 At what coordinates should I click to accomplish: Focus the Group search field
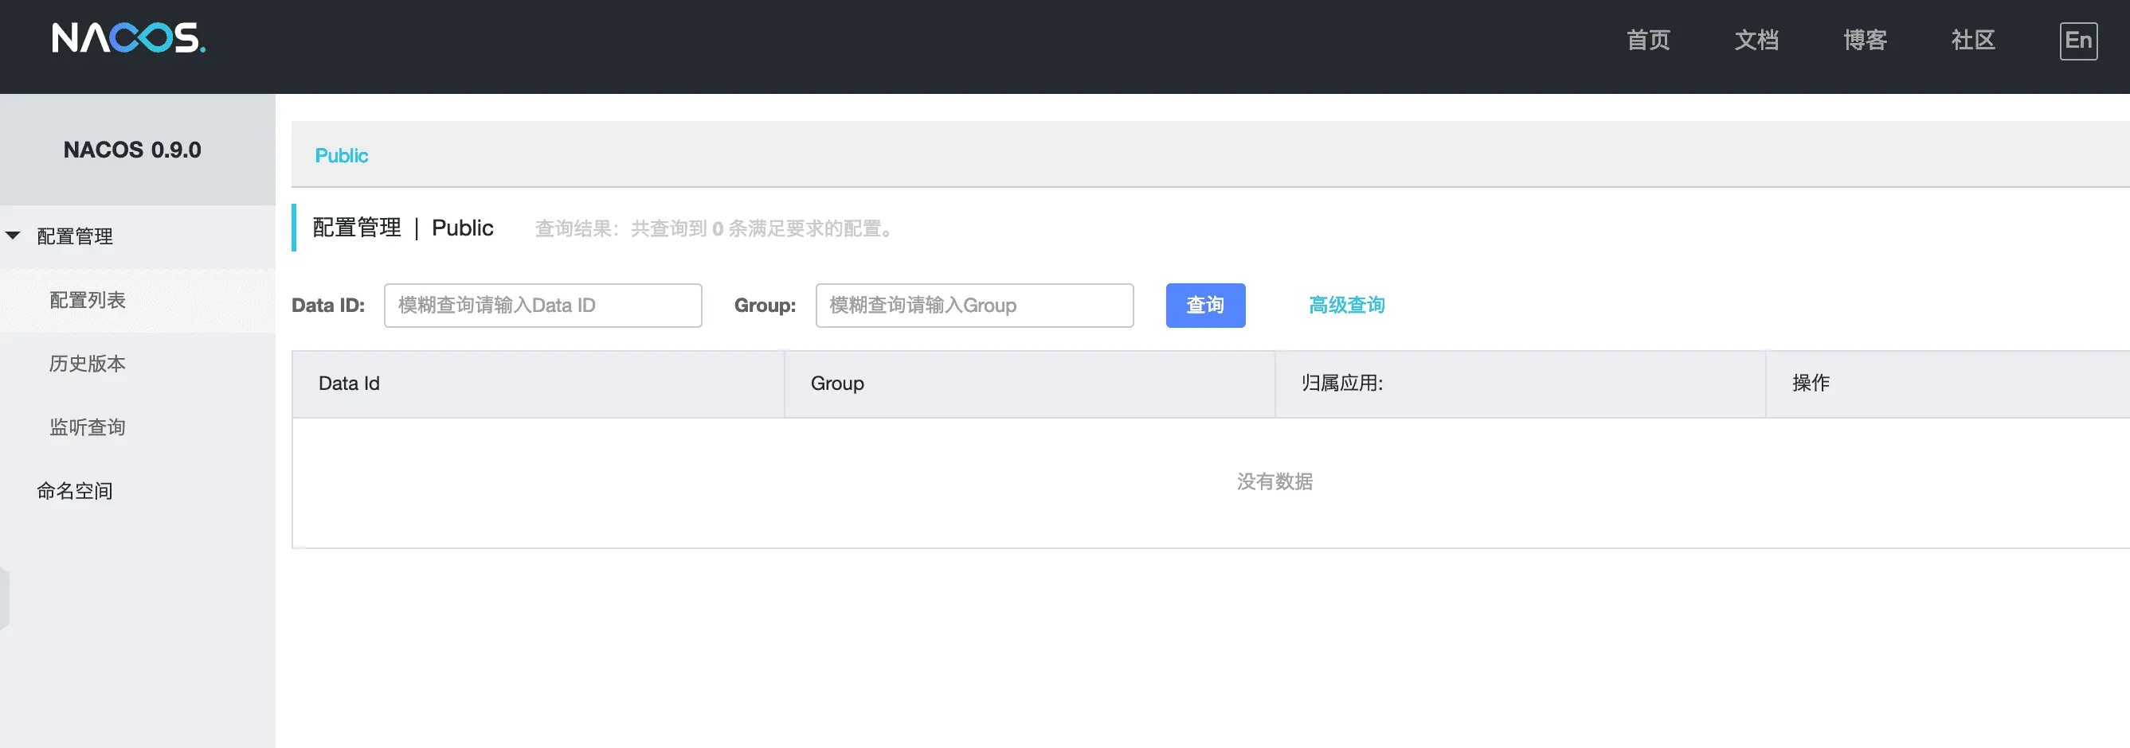(x=974, y=306)
